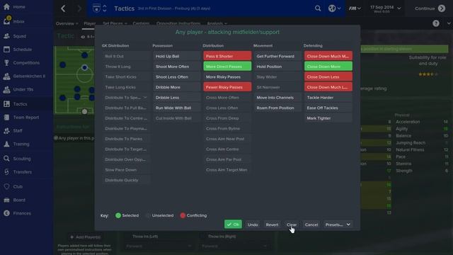The height and width of the screenshot is (255, 453).
Task: Switch to the Captains tab
Action: (x=141, y=23)
